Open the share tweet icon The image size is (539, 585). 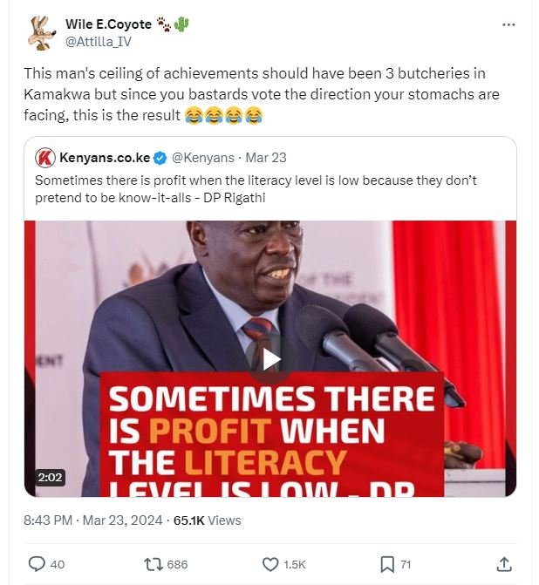click(503, 564)
